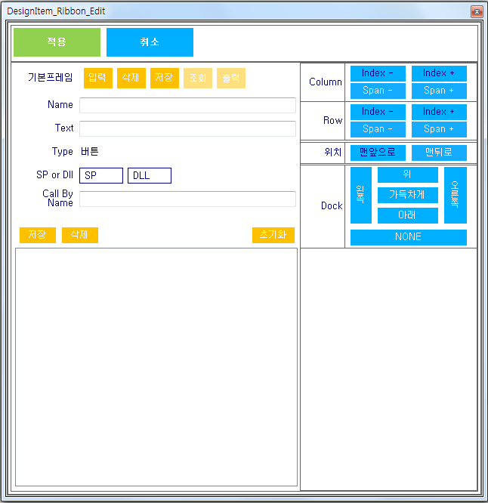Image resolution: width=488 pixels, height=503 pixels.
Task: Dock top with 위 button
Action: point(408,174)
